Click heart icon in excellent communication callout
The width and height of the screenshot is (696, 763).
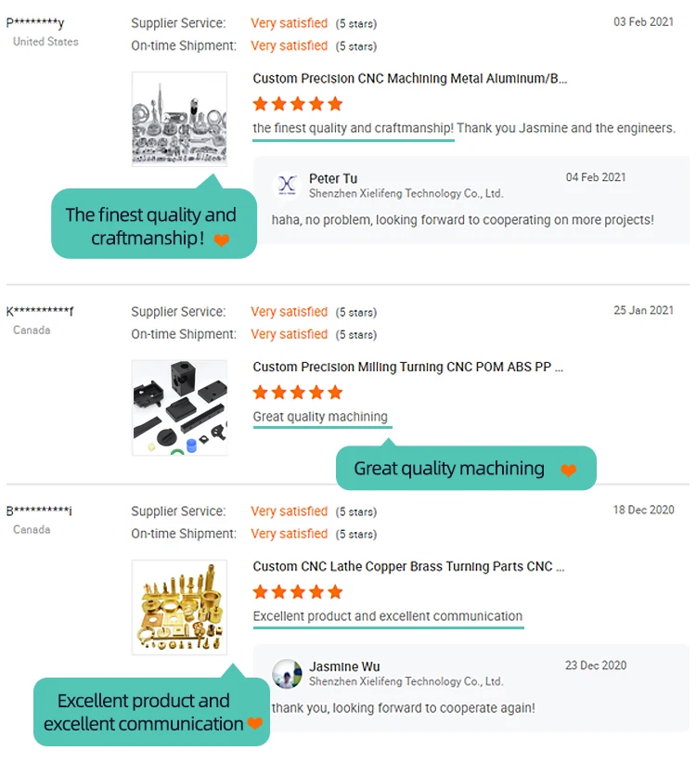pyautogui.click(x=255, y=724)
